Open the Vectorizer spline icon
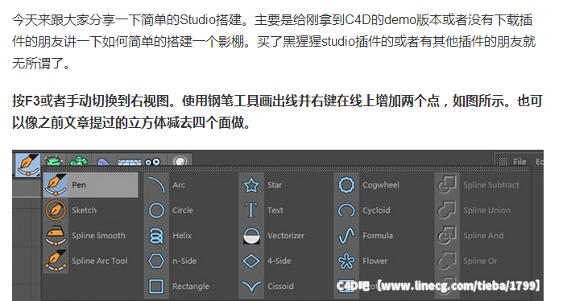 pyautogui.click(x=251, y=235)
